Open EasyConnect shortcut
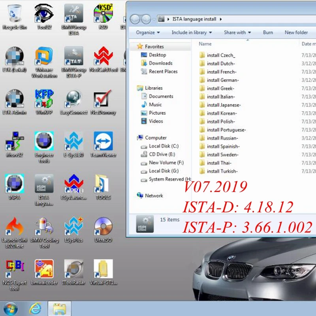 coord(73,102)
